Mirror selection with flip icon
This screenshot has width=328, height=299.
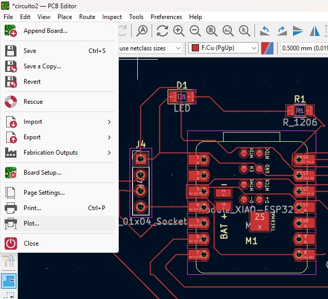(x=298, y=31)
